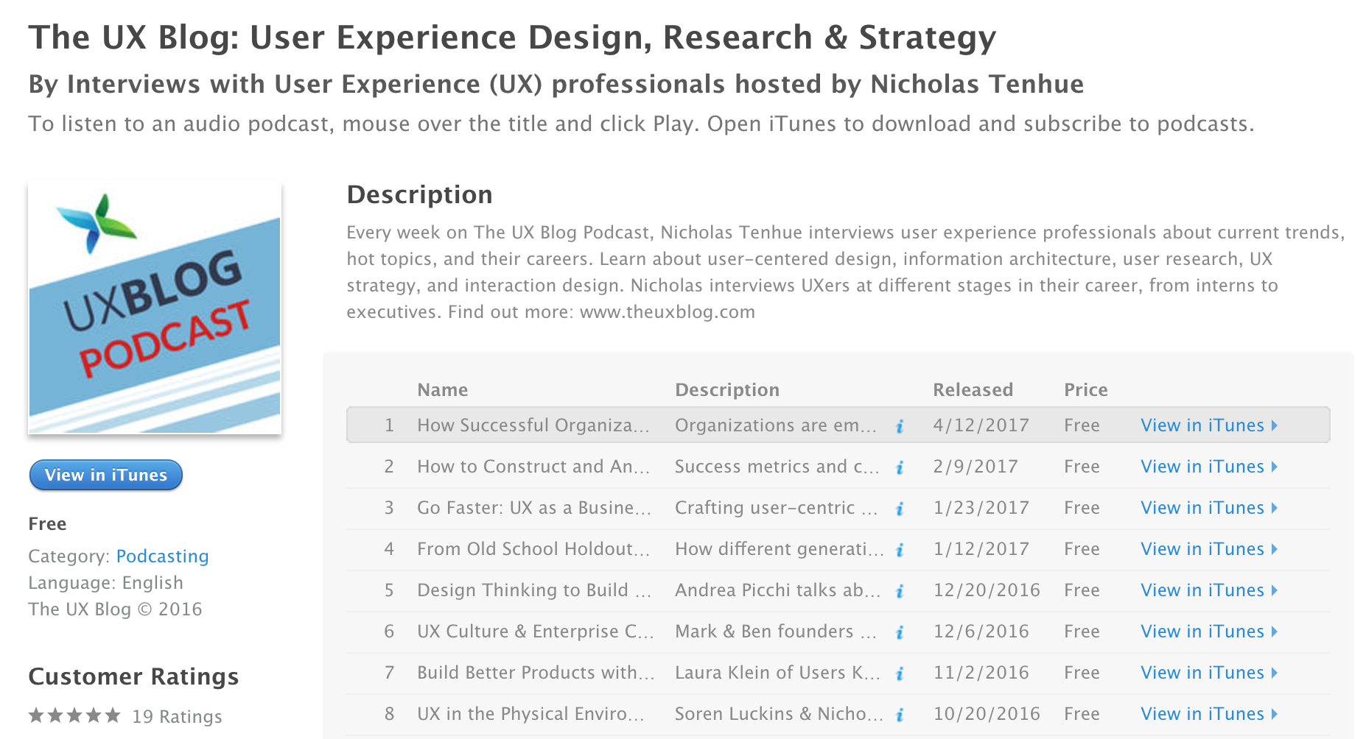Click info icon for "Go Faster: UX as a Busine..."
This screenshot has width=1366, height=739.
coord(899,508)
